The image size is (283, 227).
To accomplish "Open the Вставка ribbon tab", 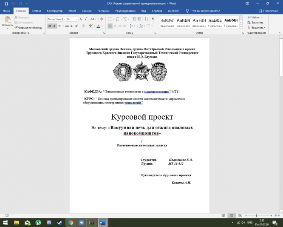I will coord(37,10).
